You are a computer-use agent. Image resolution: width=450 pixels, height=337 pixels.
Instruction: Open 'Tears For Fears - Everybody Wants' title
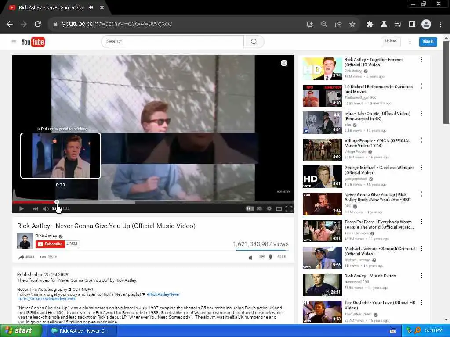coord(379,224)
